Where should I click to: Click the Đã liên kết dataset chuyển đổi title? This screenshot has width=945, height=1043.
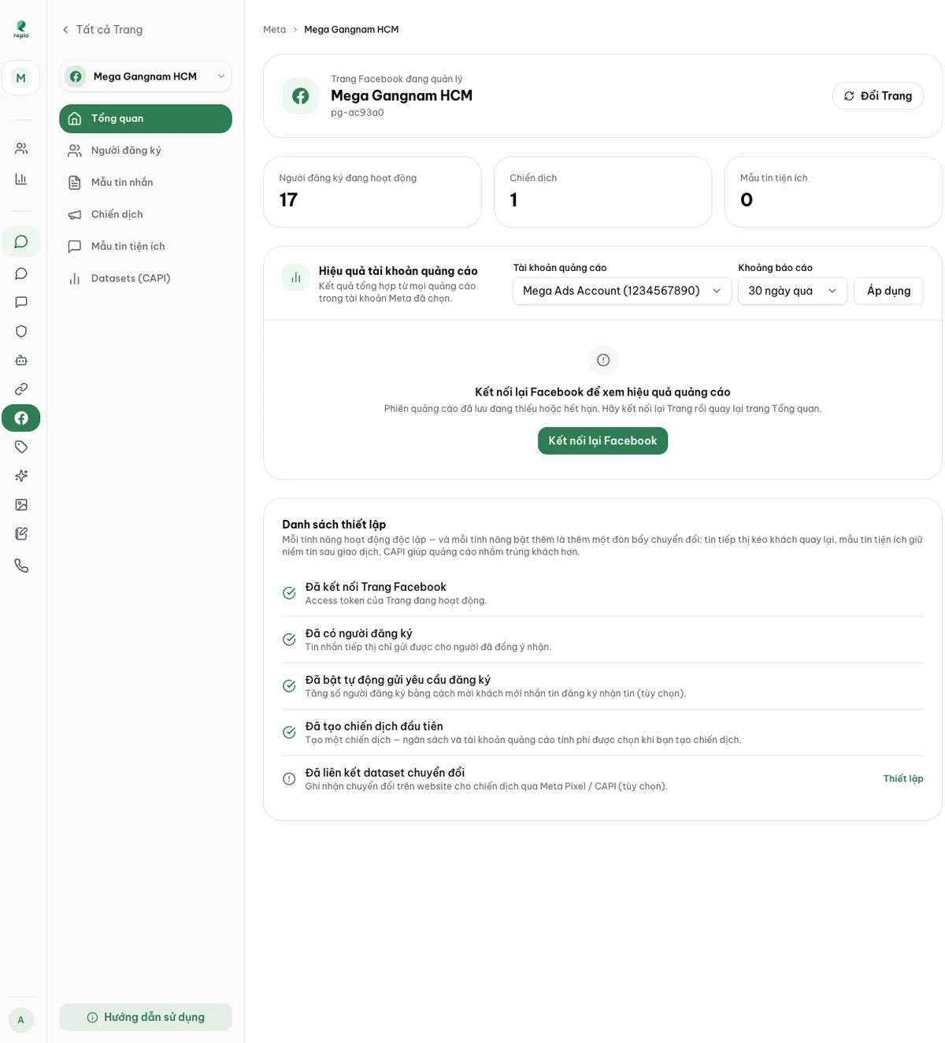pyautogui.click(x=385, y=773)
